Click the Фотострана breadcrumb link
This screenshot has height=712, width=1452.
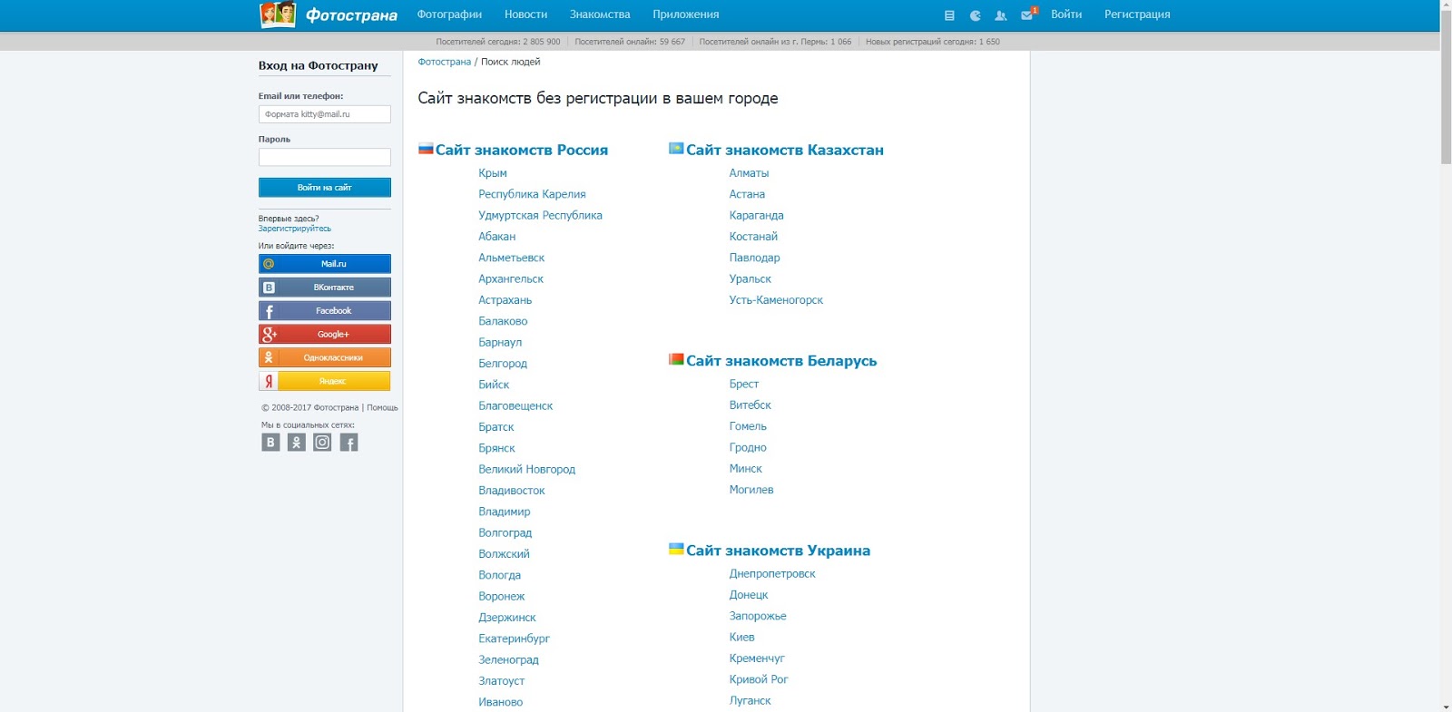coord(444,62)
